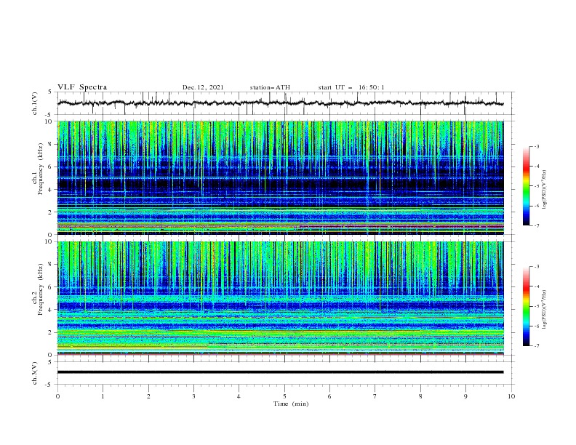Image resolution: width=576 pixels, height=445 pixels.
Task: Click the ch.2 spectrogram color scale bar
Action: coord(527,306)
